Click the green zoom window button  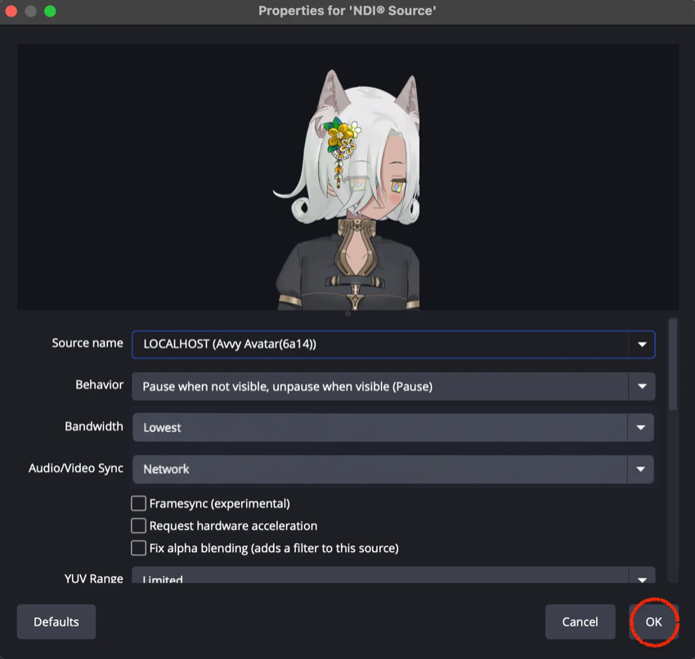[50, 11]
